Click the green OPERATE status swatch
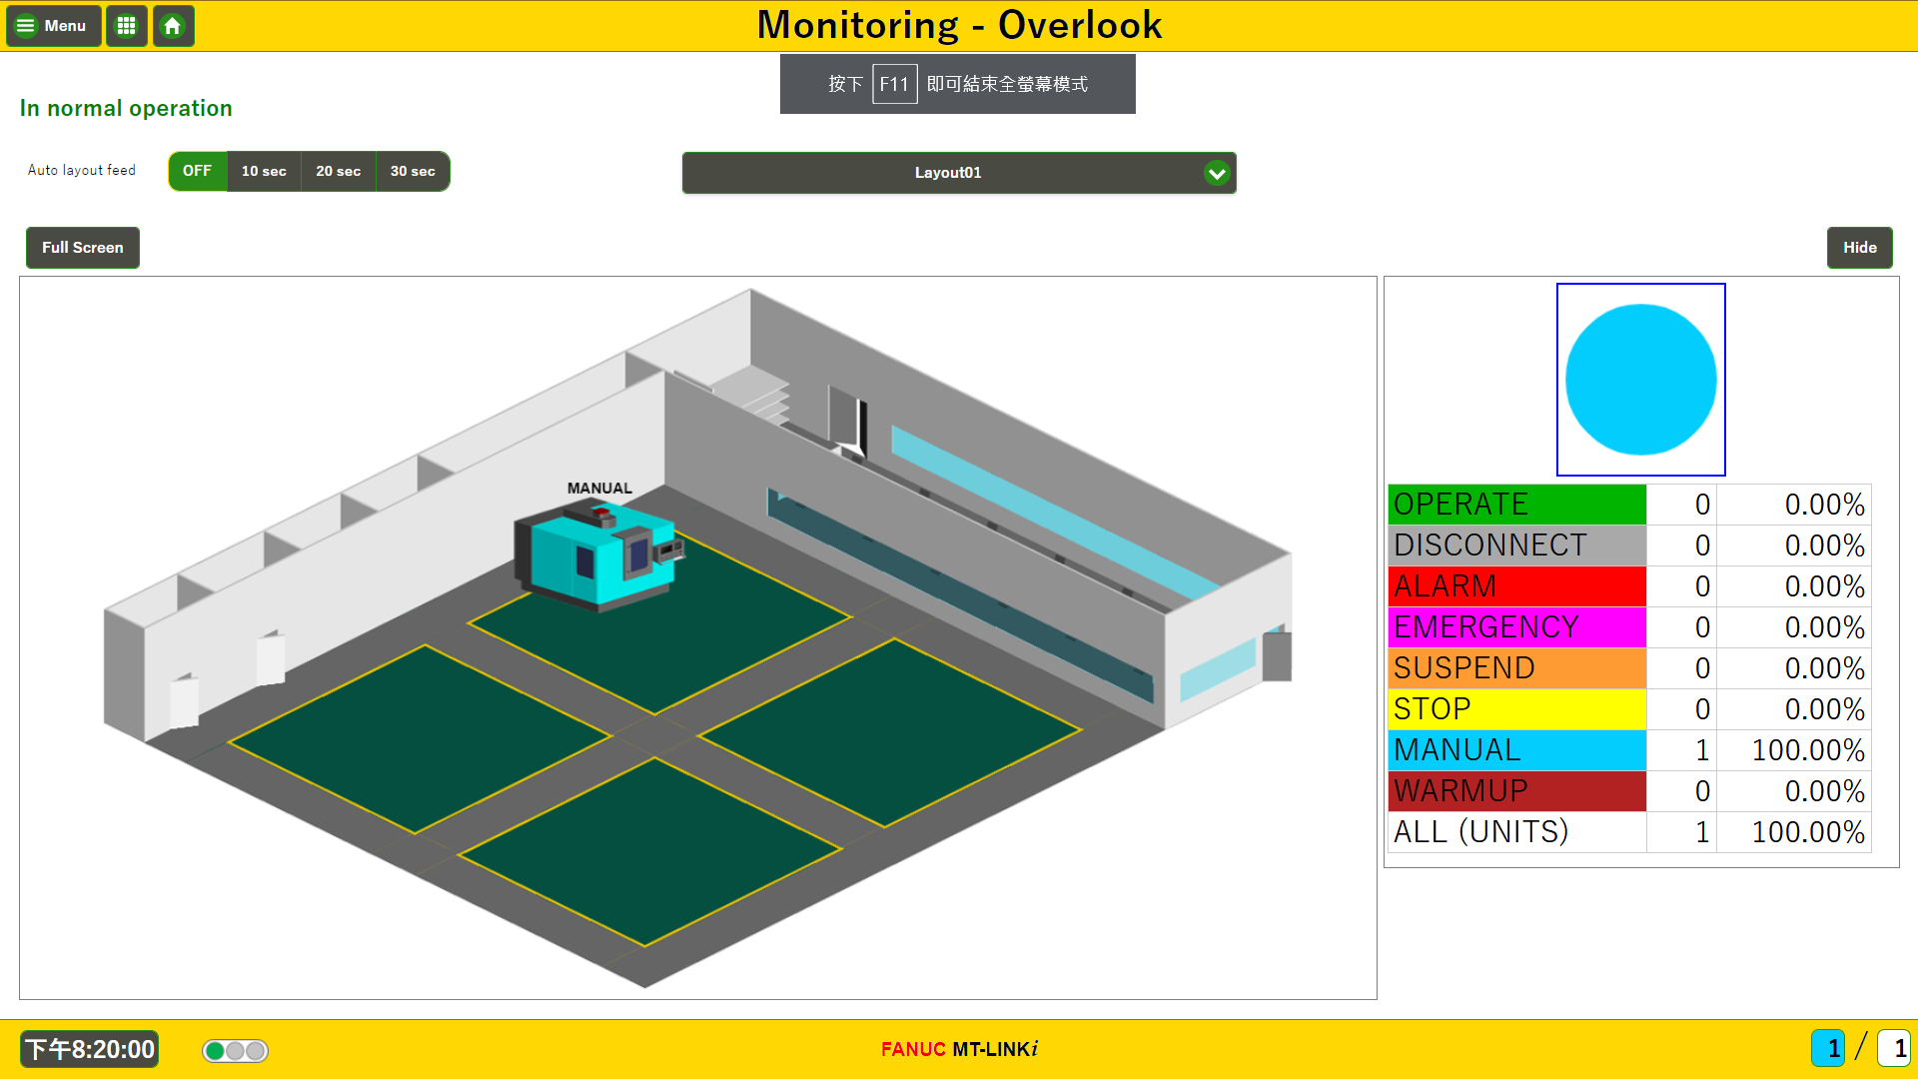The width and height of the screenshot is (1918, 1079). (x=1516, y=505)
